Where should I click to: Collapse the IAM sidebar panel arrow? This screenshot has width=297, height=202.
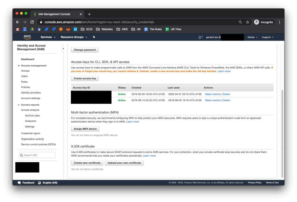(x=63, y=49)
